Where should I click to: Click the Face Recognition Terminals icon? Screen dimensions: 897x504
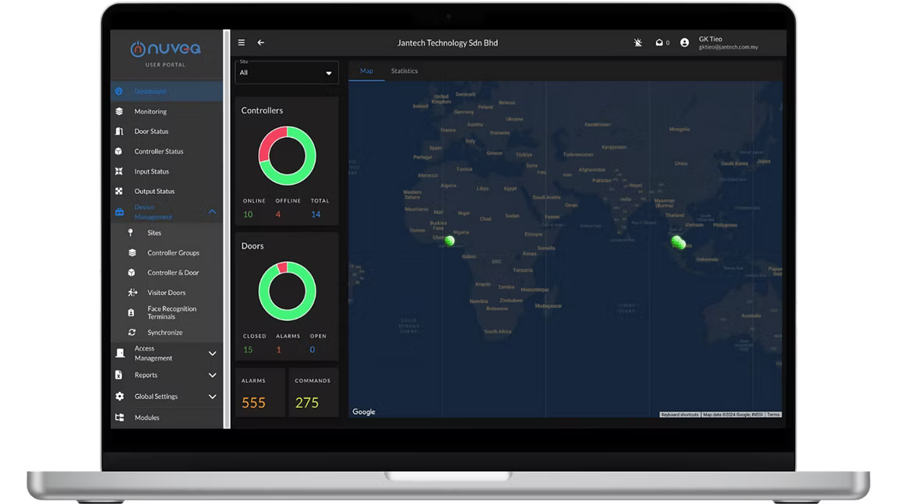(x=132, y=312)
